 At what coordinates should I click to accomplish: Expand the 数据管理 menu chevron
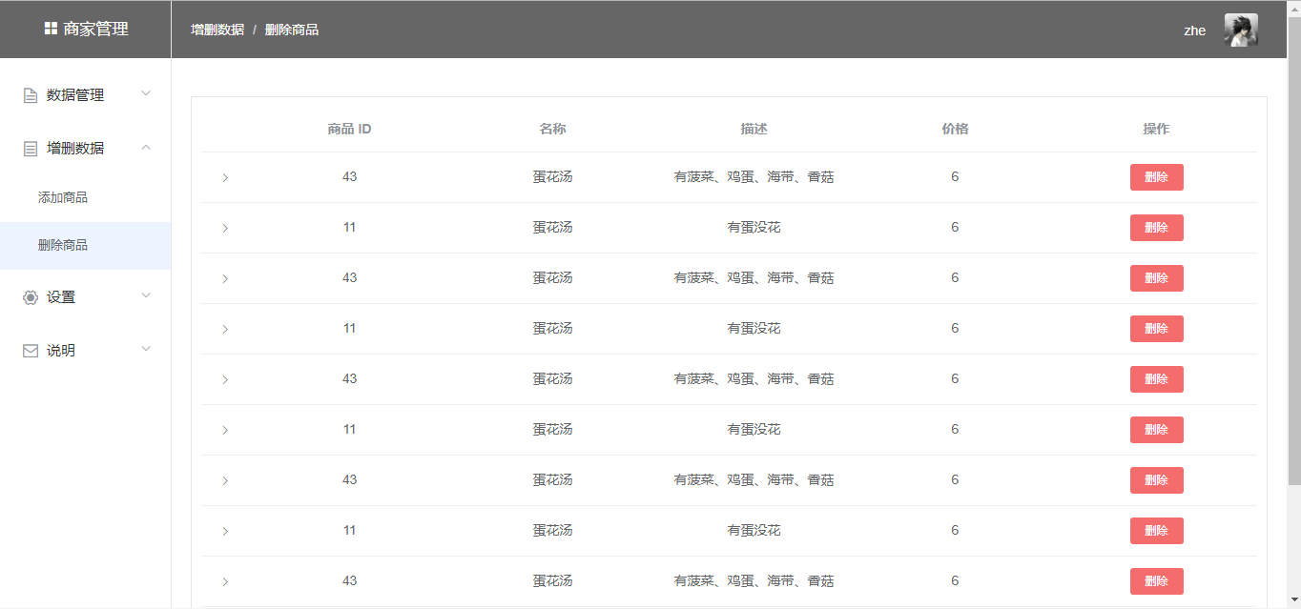pyautogui.click(x=146, y=93)
